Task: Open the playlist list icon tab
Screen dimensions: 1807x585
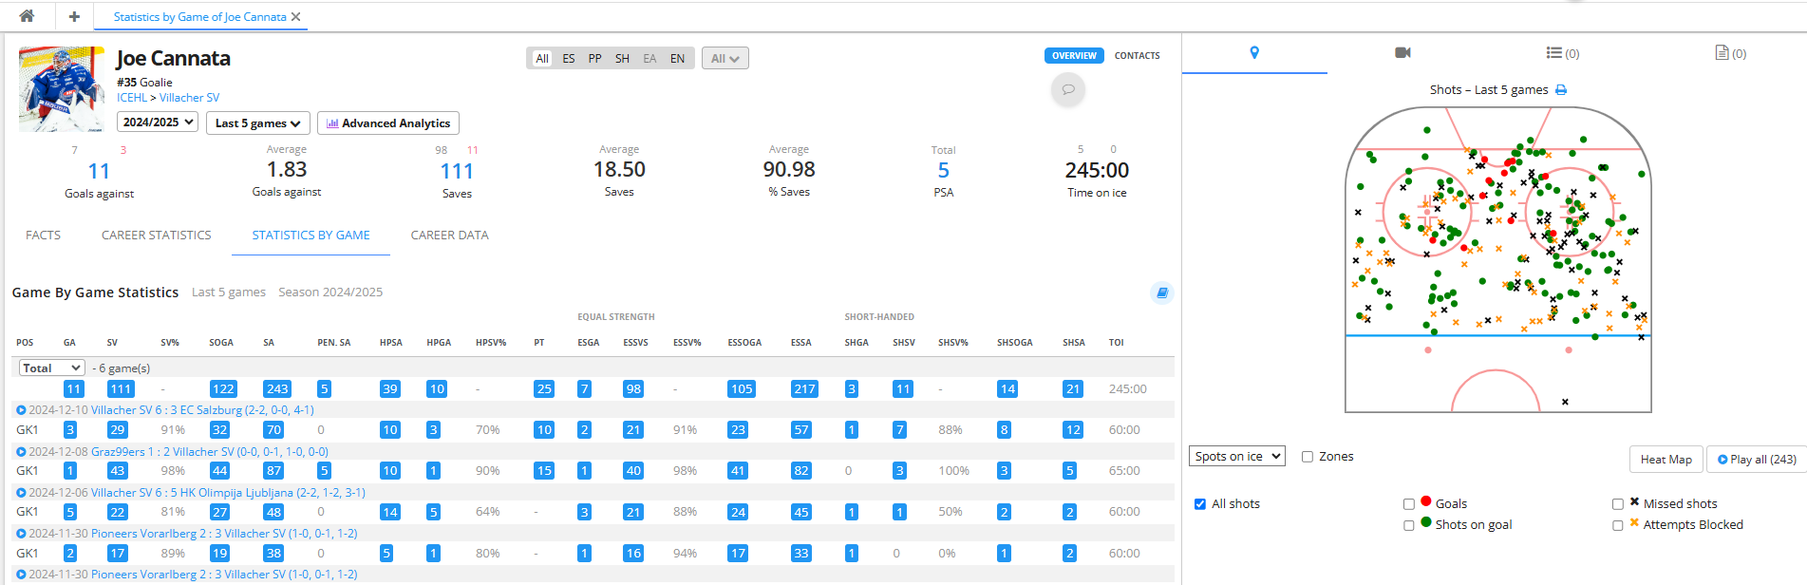Action: tap(1562, 53)
